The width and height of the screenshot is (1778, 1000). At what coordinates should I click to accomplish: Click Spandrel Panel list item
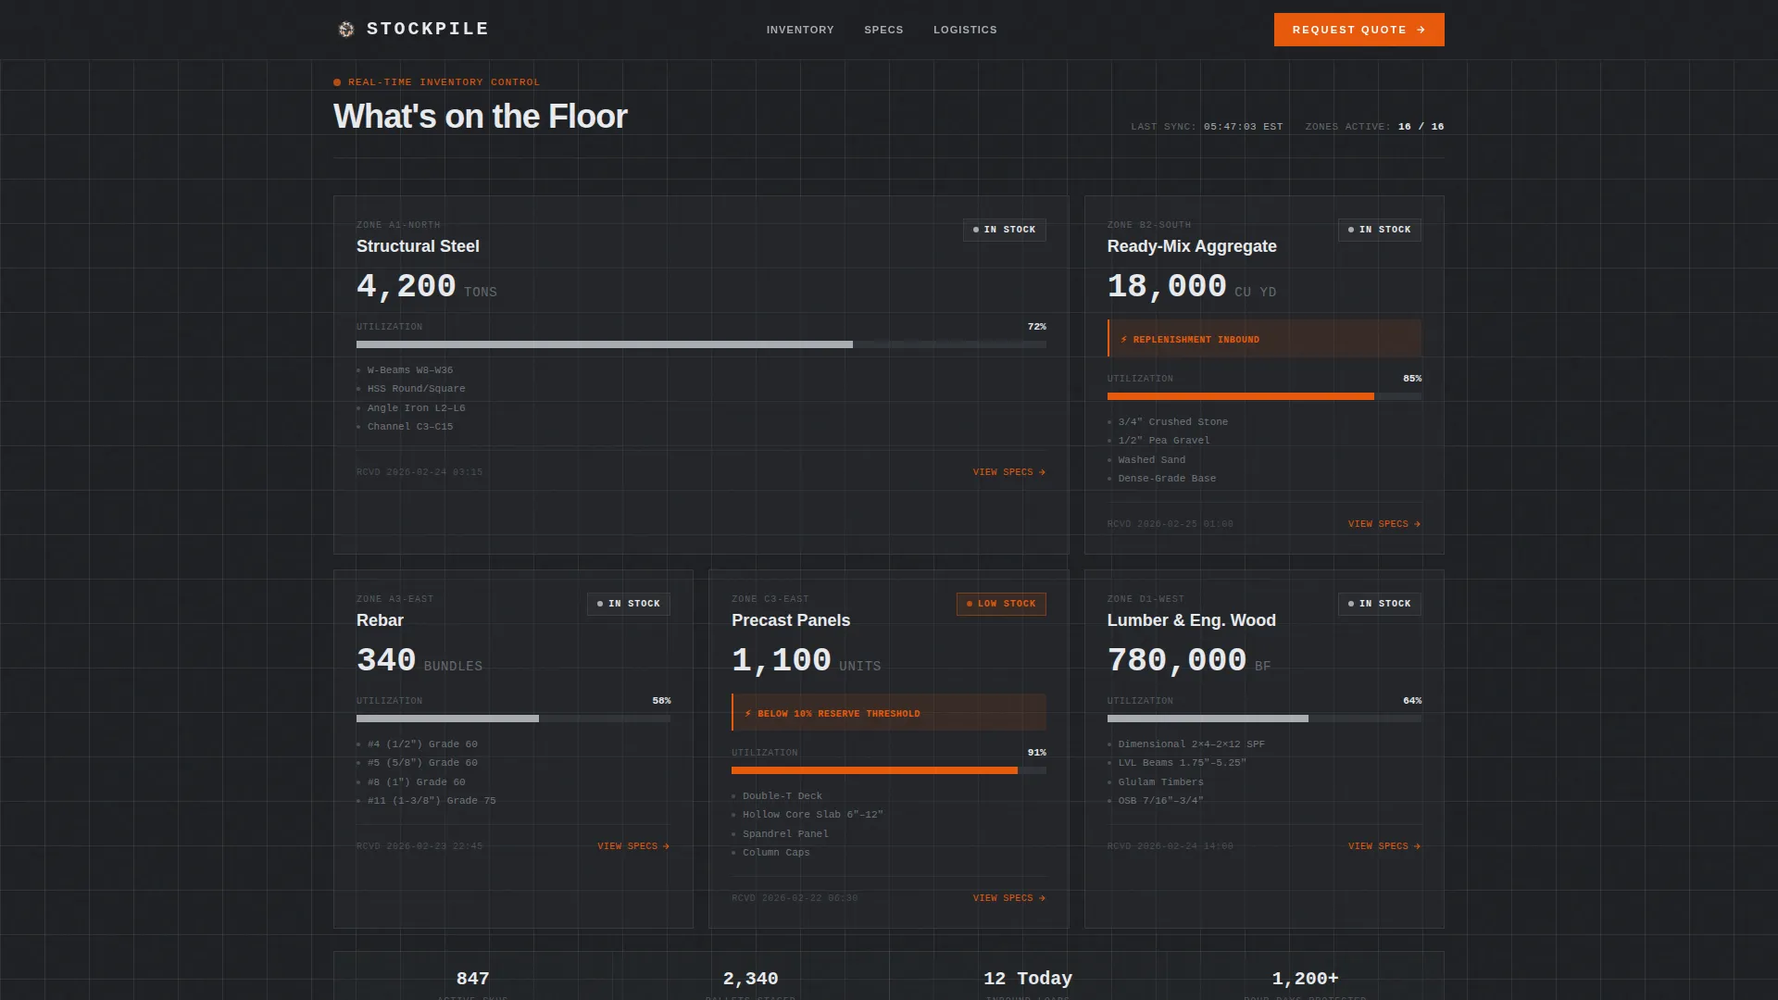785,834
